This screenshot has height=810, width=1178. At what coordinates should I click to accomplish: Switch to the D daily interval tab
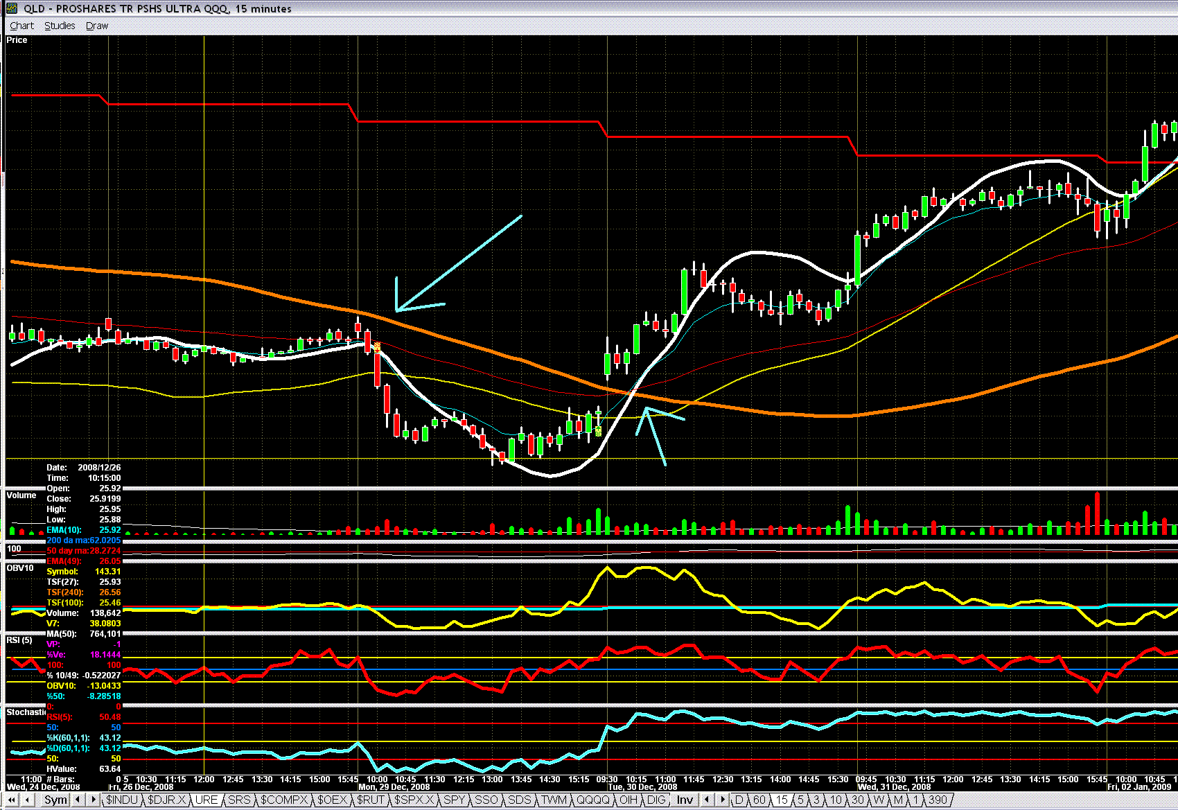(739, 800)
